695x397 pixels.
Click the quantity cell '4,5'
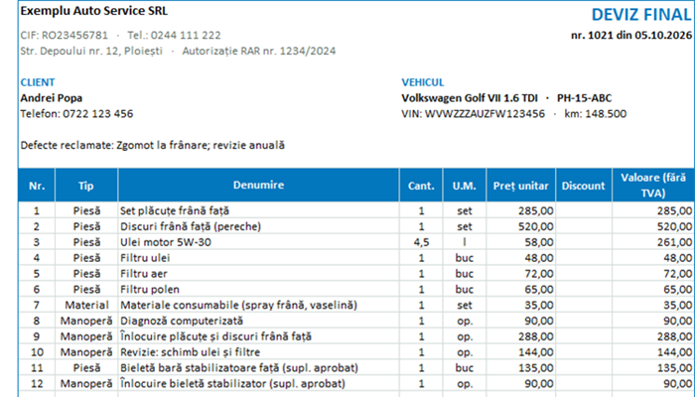[x=421, y=242]
